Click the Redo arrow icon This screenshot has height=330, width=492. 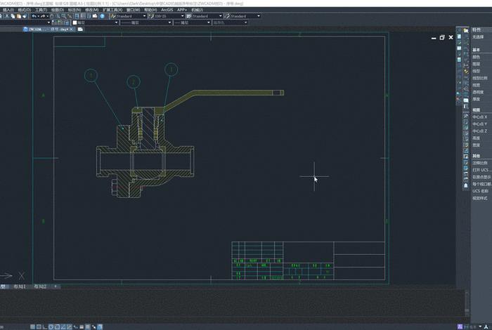[44, 16]
